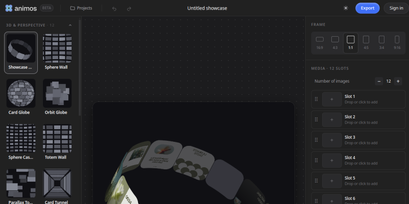Add image to Slot 3
This screenshot has height=204, width=409.
pos(332,140)
